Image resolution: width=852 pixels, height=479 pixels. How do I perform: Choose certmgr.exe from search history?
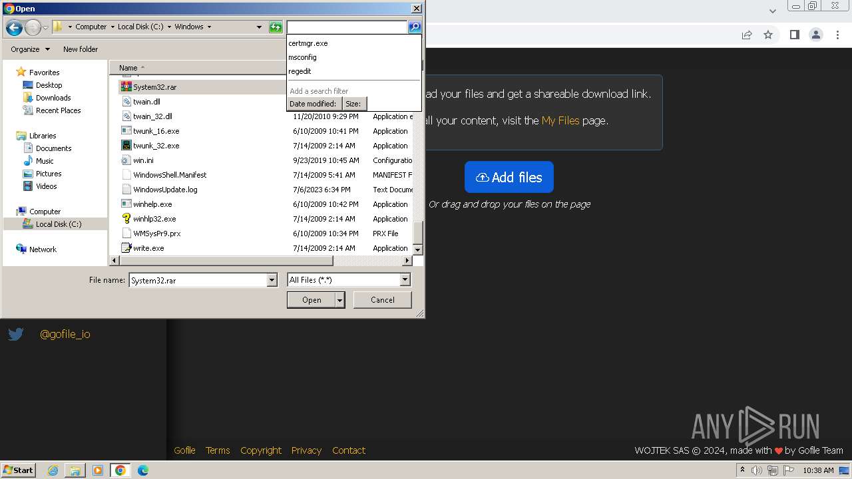point(308,43)
